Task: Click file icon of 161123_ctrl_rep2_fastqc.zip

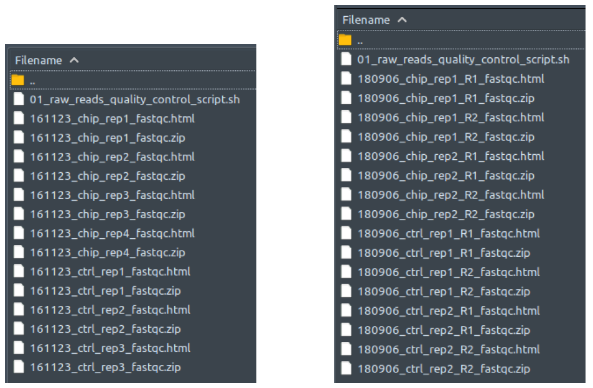Action: 19,329
